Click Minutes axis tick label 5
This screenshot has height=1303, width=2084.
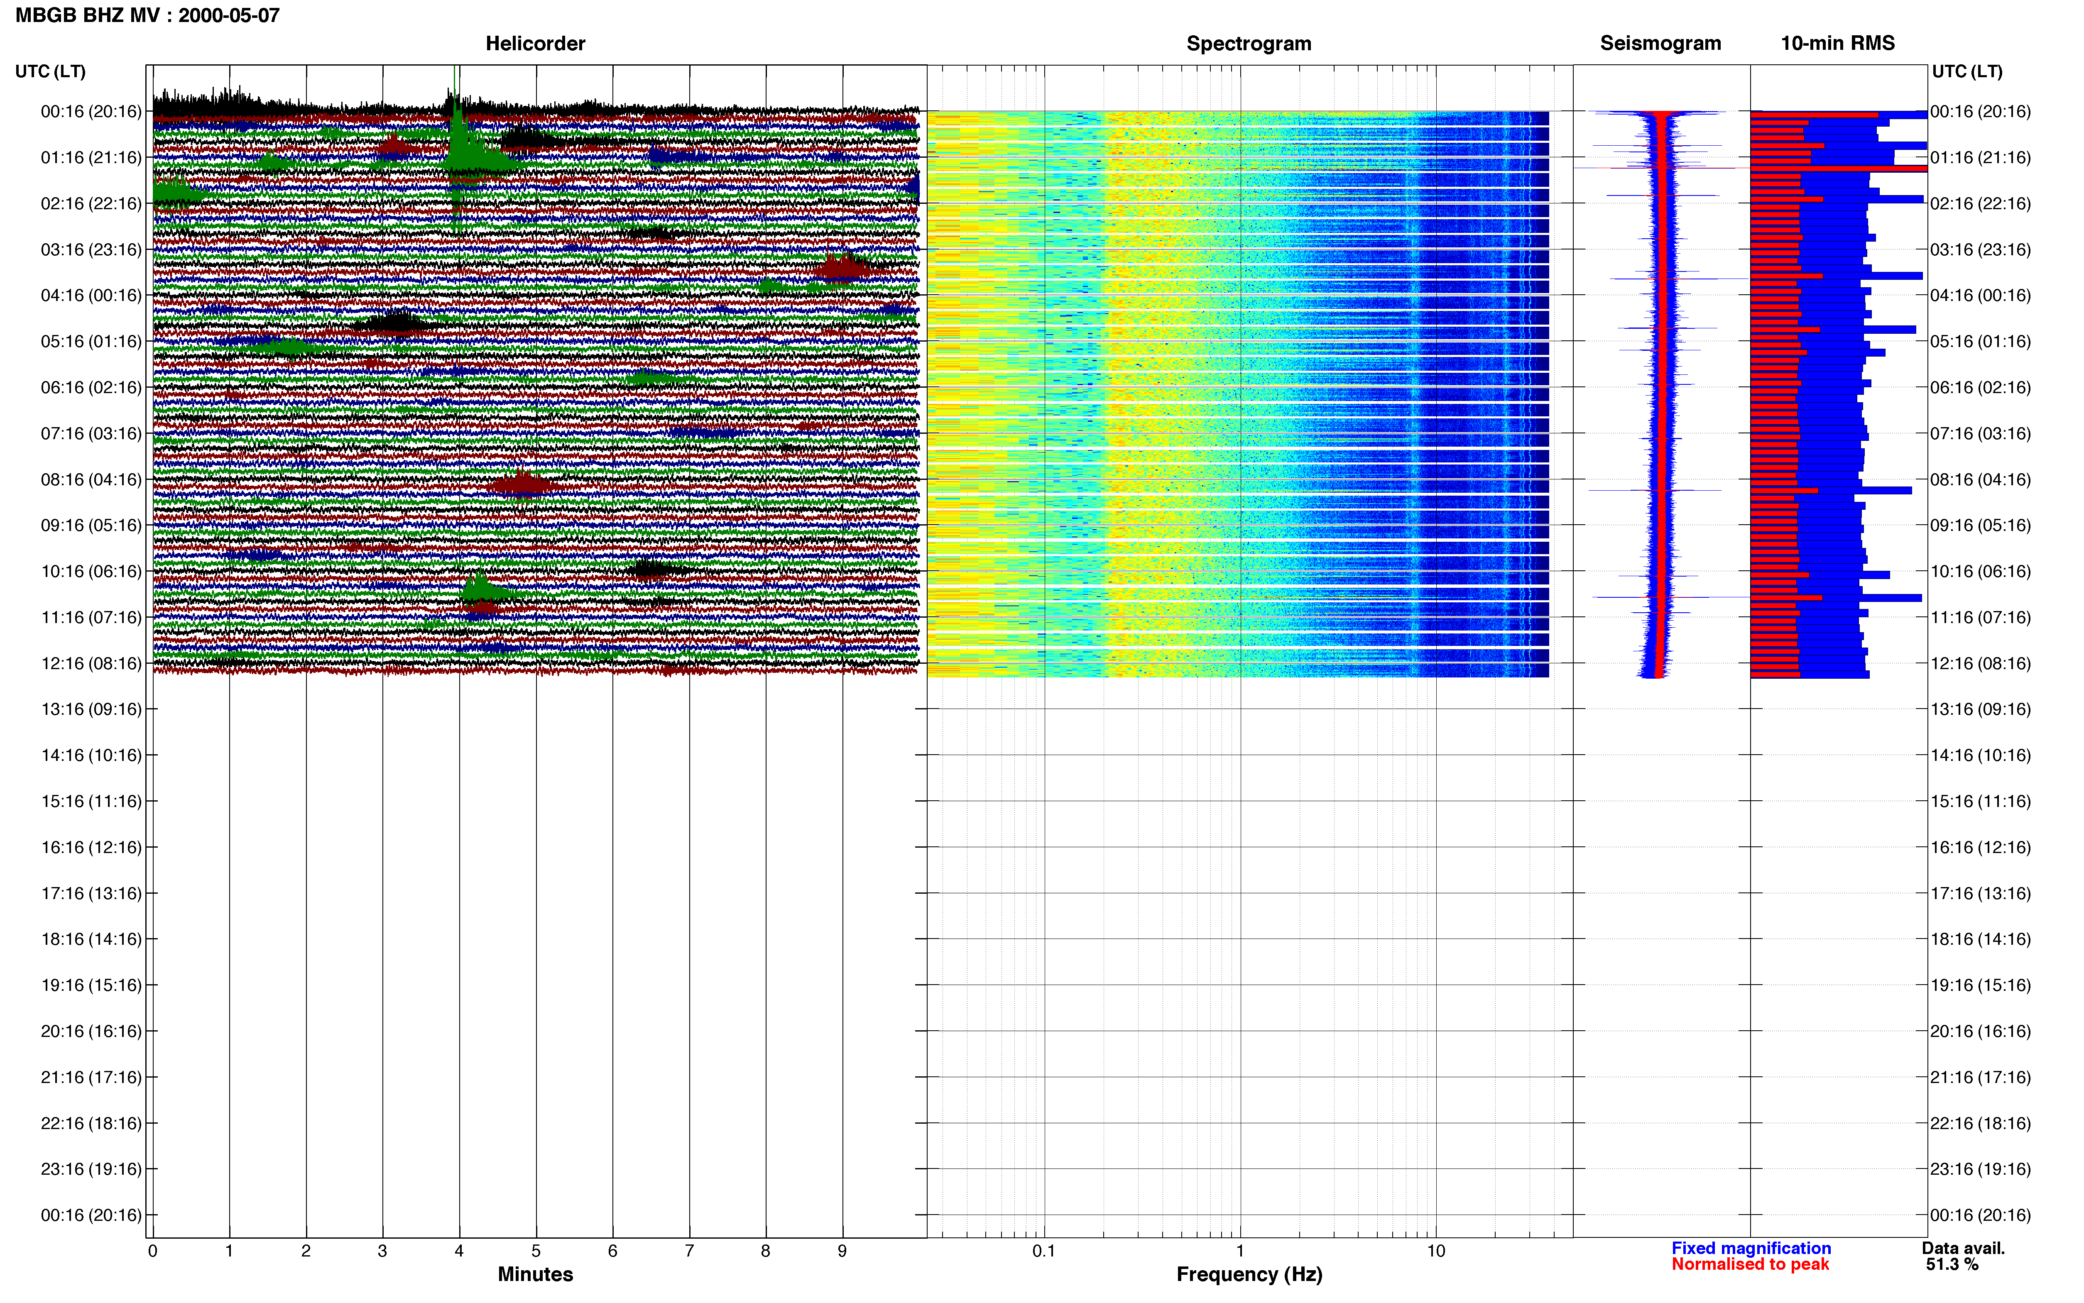pyautogui.click(x=536, y=1251)
